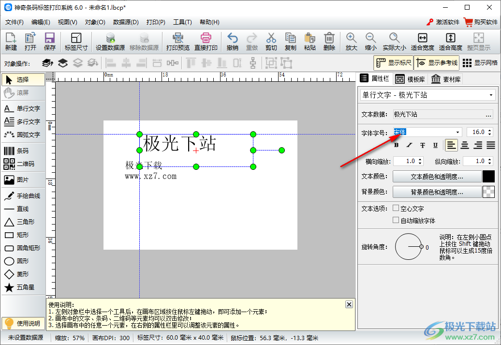Open the 编辑(E) menu
This screenshot has height=345, width=501.
(x=41, y=22)
